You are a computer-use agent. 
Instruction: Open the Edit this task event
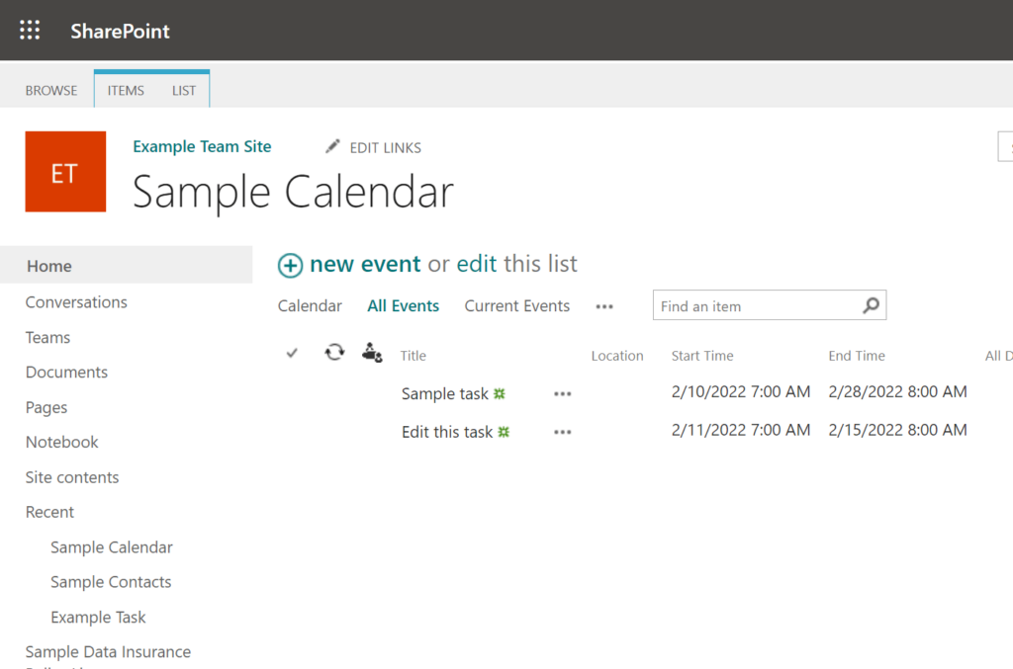(x=447, y=432)
